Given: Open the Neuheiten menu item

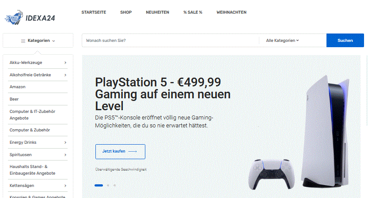Looking at the screenshot, I should click(157, 12).
